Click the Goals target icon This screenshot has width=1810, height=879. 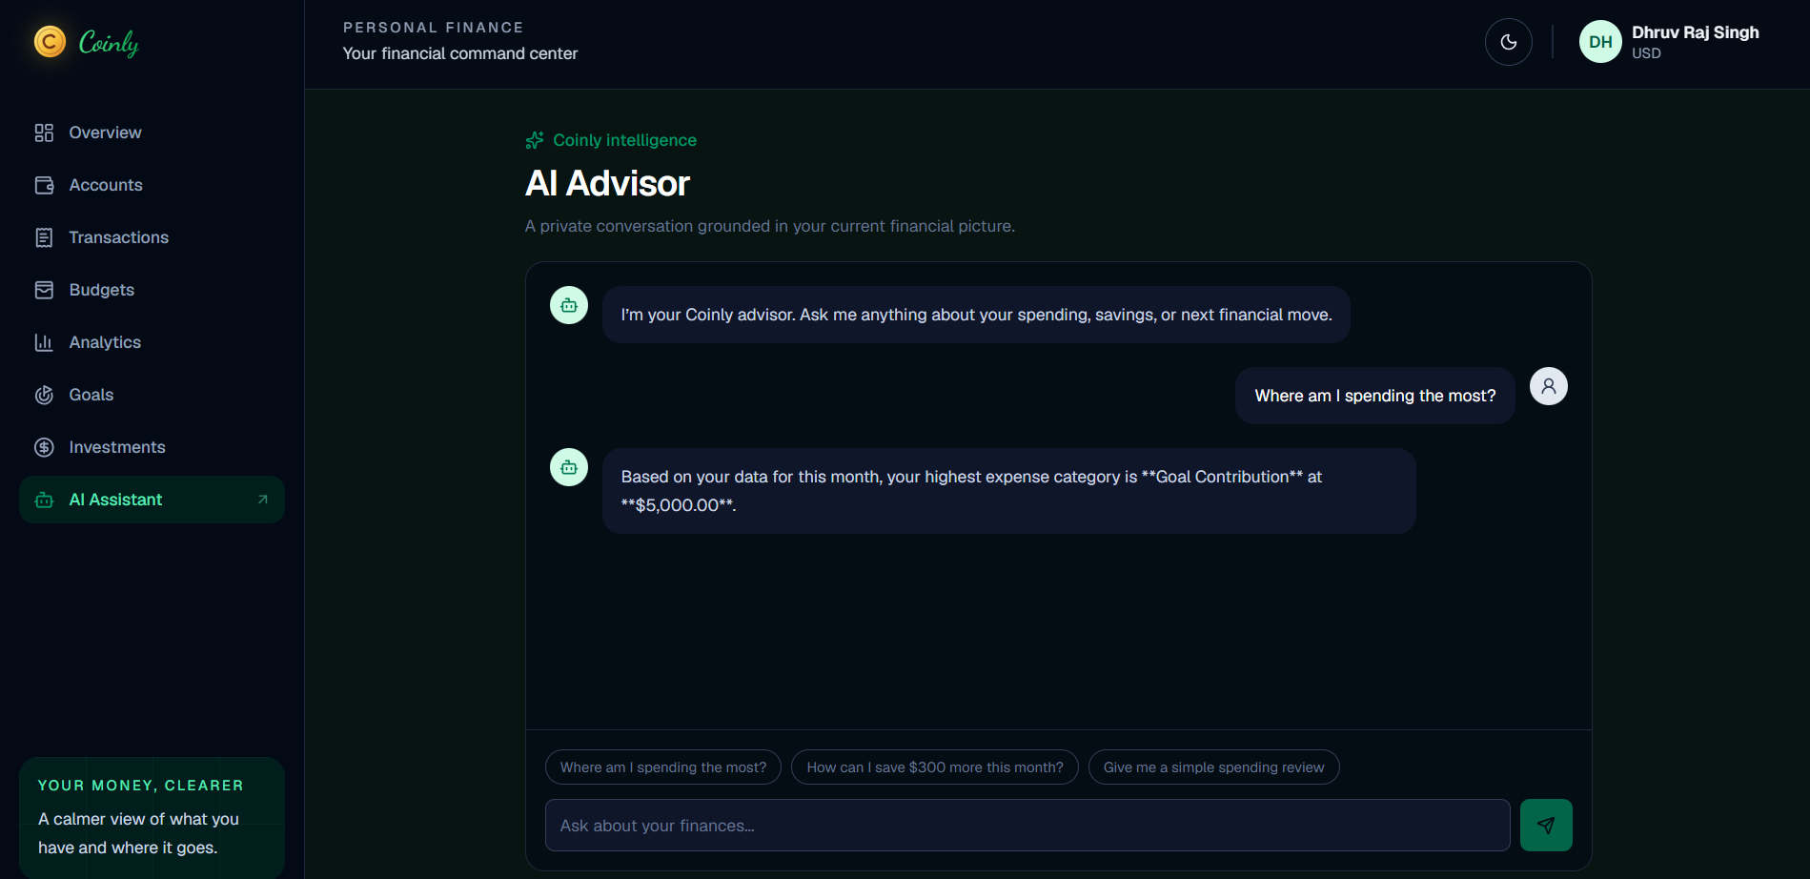44,395
